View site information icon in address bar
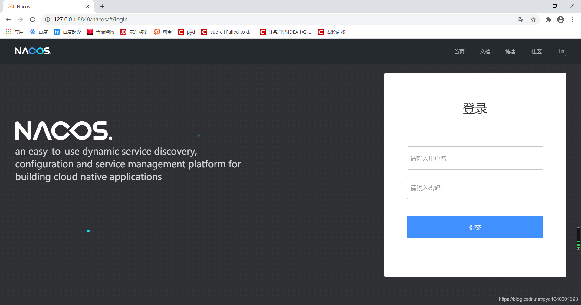The image size is (581, 305). [48, 19]
